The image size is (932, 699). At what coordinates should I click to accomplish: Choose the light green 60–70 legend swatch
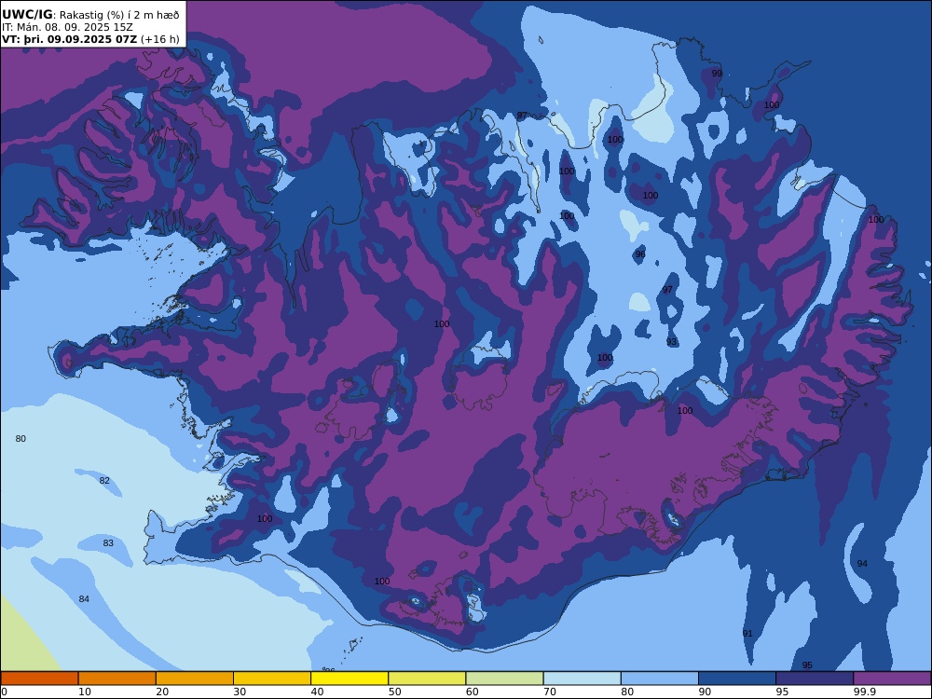tap(504, 678)
